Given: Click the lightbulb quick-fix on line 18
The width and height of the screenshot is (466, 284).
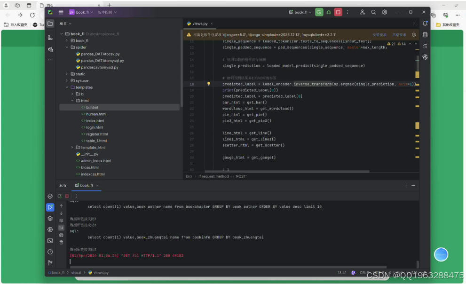Looking at the screenshot, I should click(x=209, y=84).
